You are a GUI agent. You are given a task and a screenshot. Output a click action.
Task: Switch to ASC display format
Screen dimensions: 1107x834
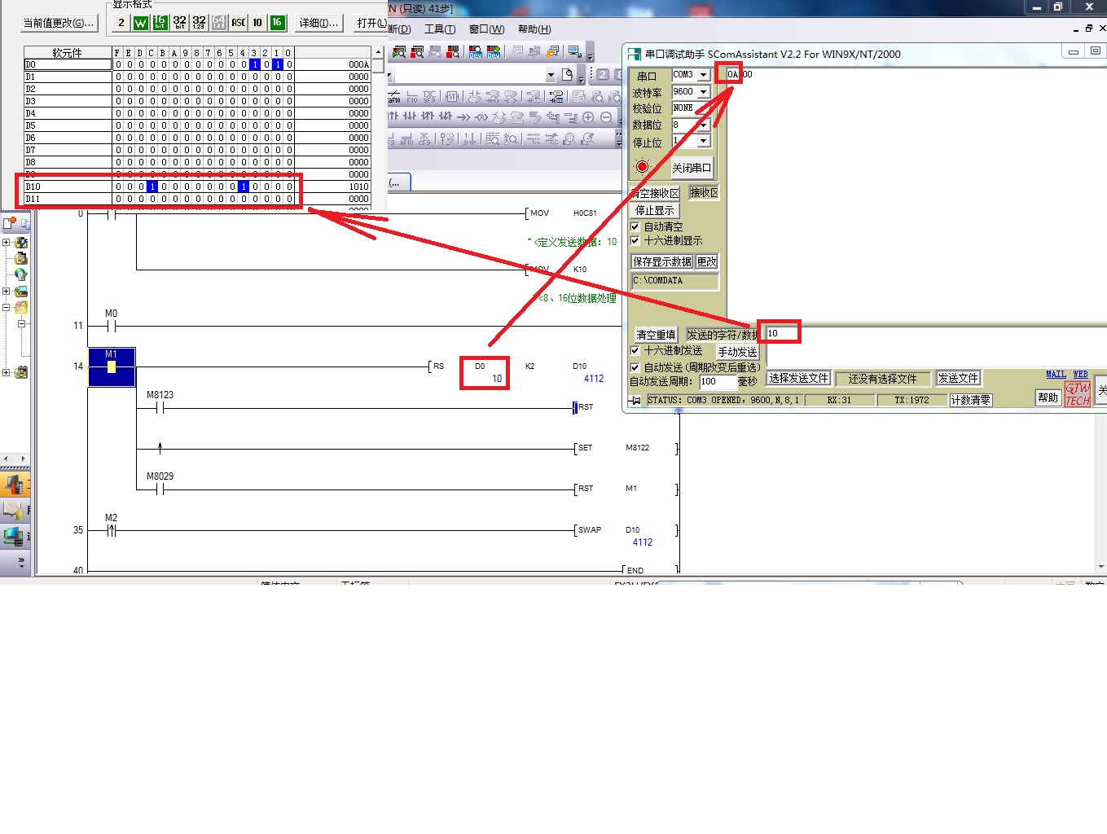pos(238,23)
